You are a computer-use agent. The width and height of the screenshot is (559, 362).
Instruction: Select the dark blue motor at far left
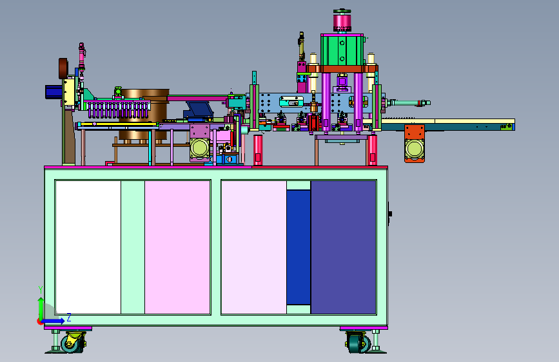[x=54, y=92]
